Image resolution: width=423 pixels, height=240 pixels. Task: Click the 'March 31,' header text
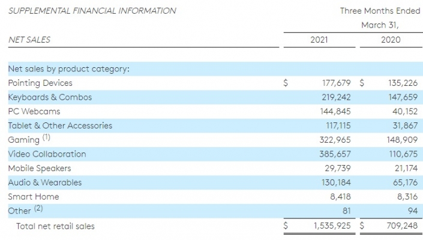coord(380,25)
